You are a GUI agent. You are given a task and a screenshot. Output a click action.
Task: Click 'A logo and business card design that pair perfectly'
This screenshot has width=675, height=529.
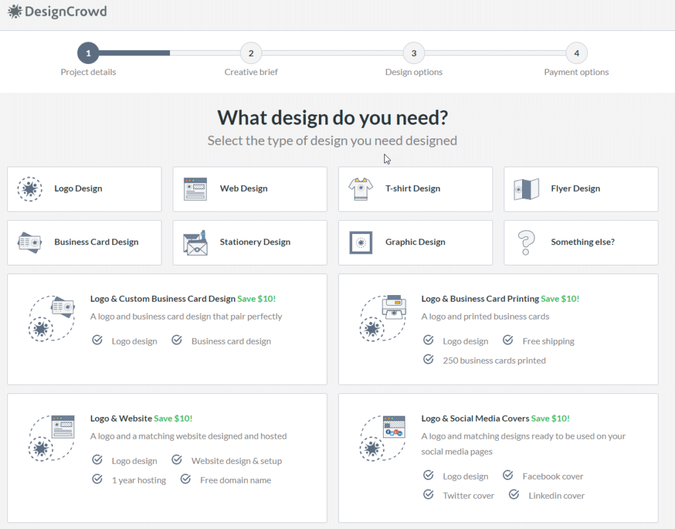[186, 316]
